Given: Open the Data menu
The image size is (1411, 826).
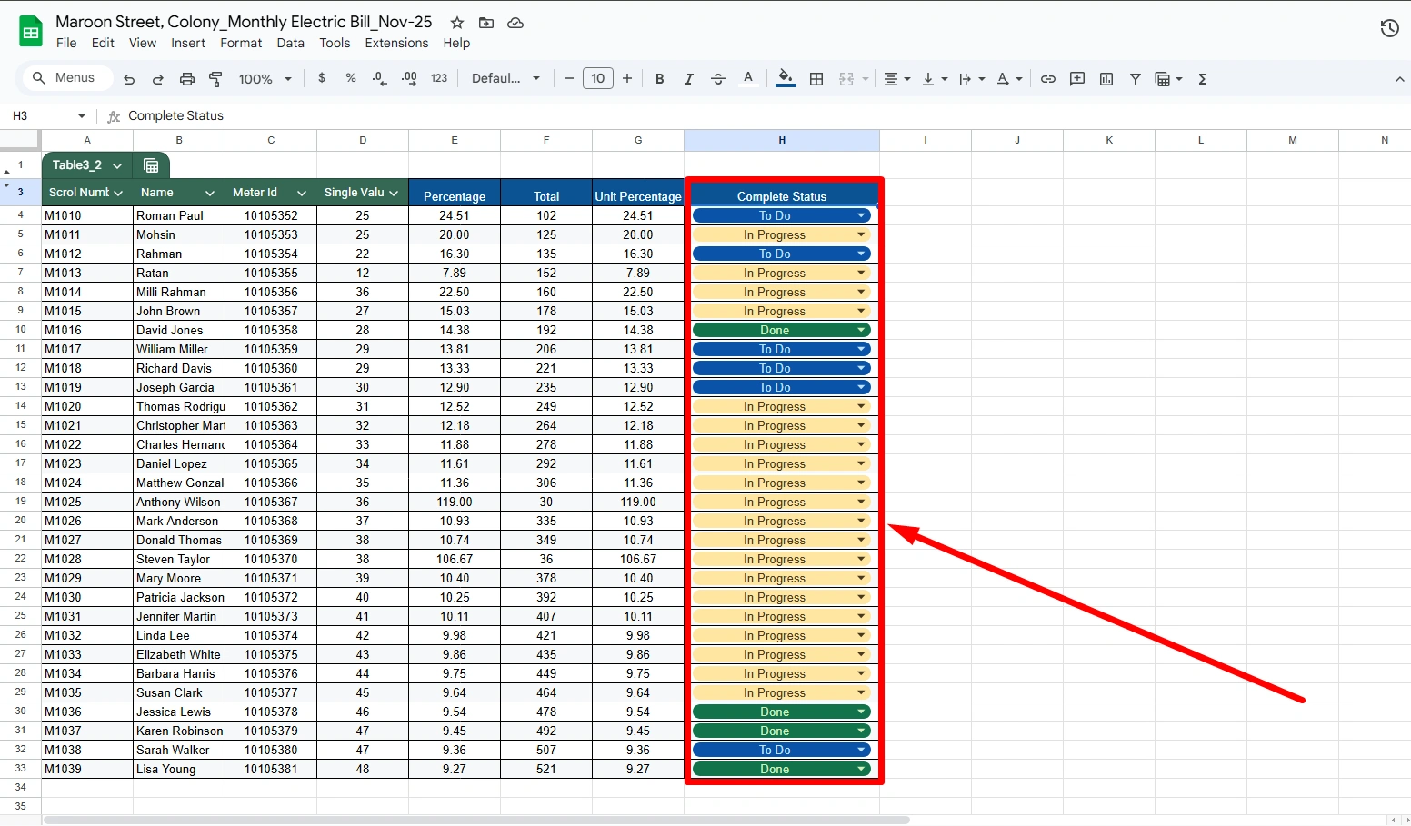Looking at the screenshot, I should point(290,43).
